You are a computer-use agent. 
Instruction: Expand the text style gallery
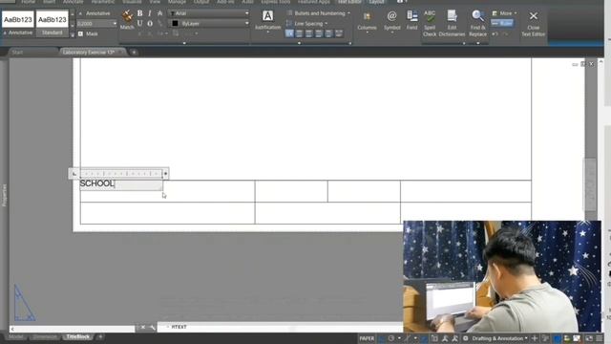tap(73, 34)
